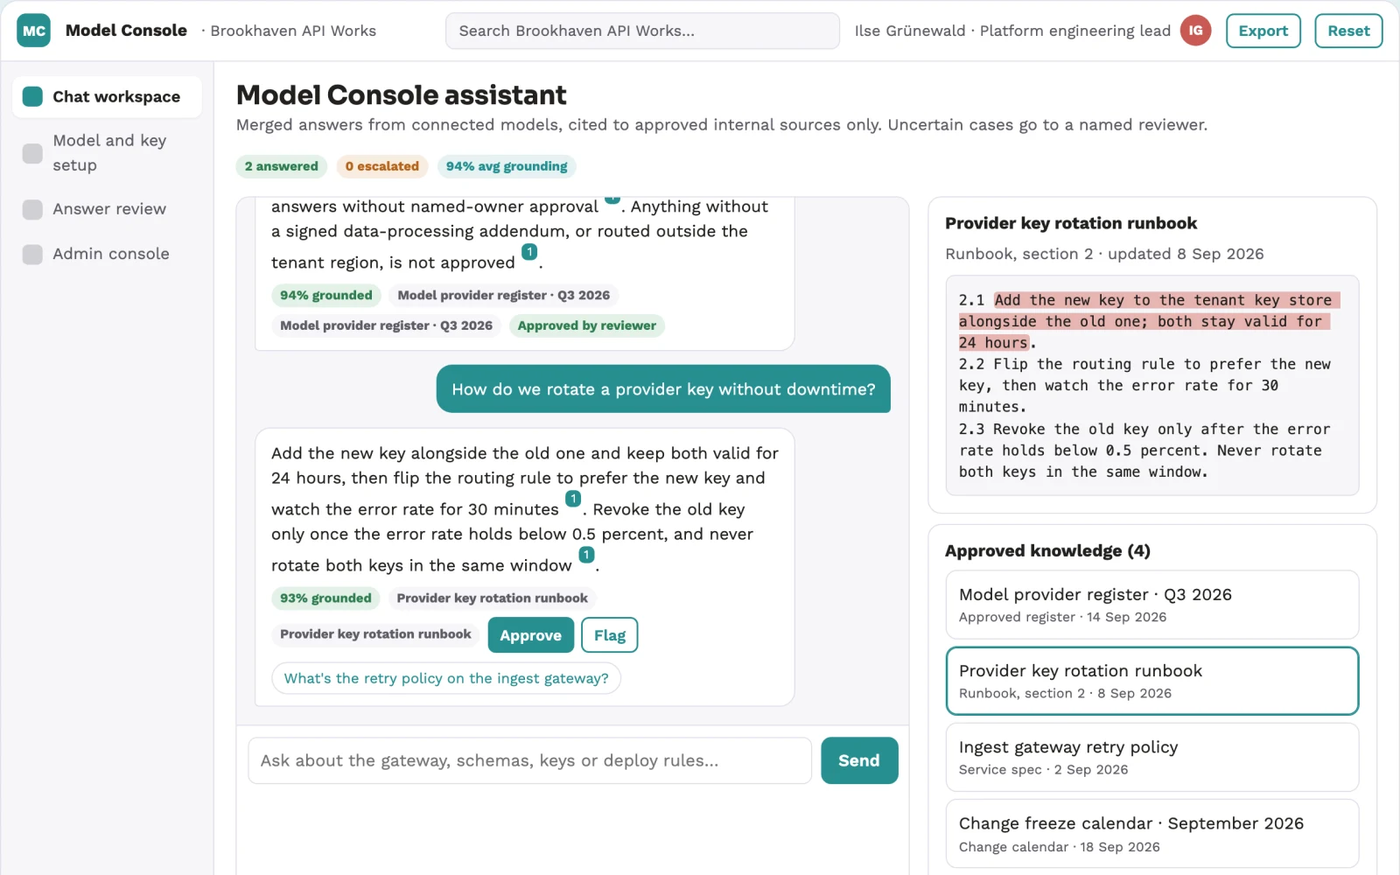
Task: Click source chip 'Provider key rotation runbook' beside 93% grounded
Action: coord(493,598)
